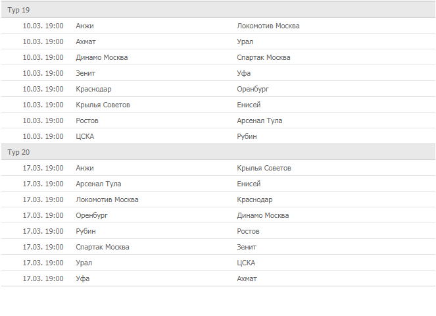436x316 pixels.
Task: Click Локомотив Москва home team in Тур 20
Action: (107, 199)
